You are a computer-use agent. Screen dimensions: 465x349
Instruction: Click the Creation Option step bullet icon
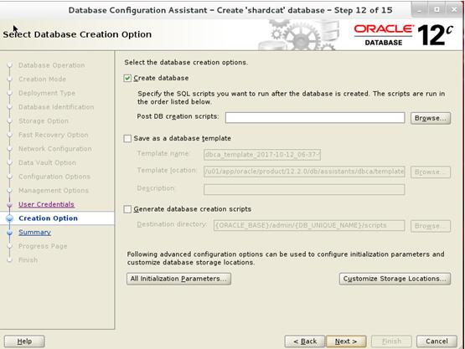(x=9, y=218)
